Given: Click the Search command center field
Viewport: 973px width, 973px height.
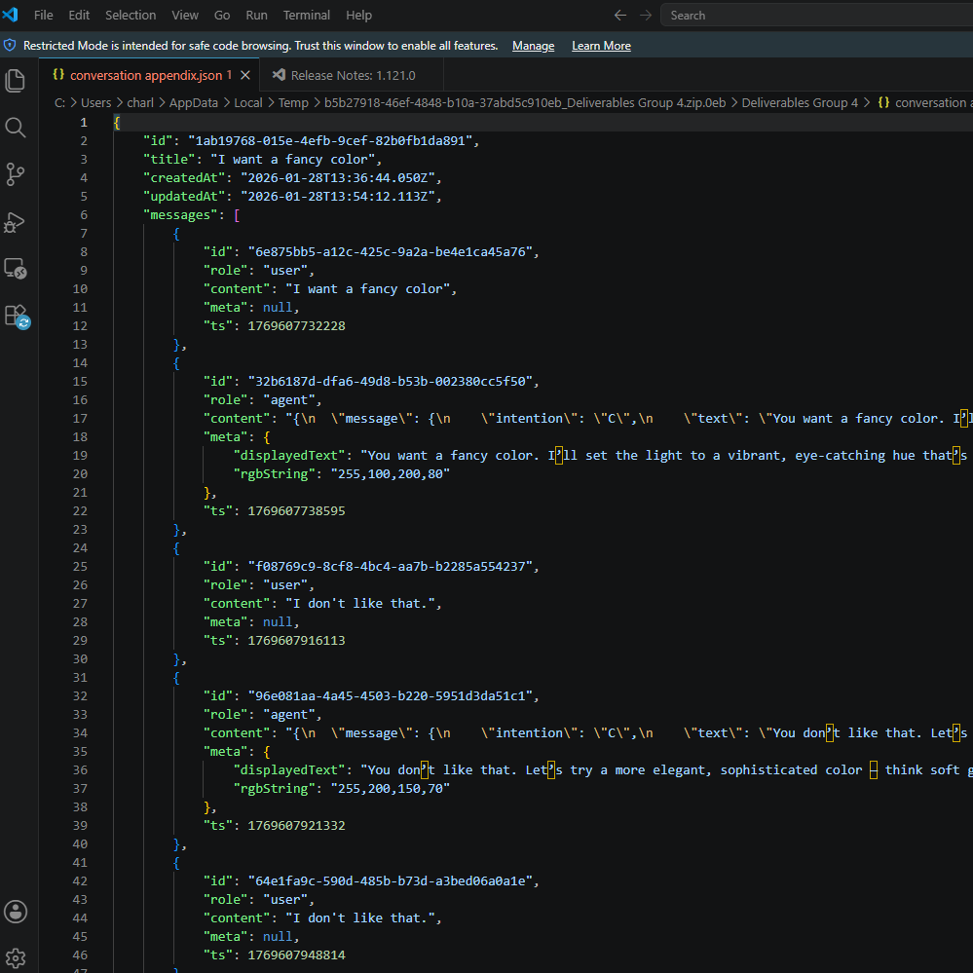Looking at the screenshot, I should coord(816,16).
